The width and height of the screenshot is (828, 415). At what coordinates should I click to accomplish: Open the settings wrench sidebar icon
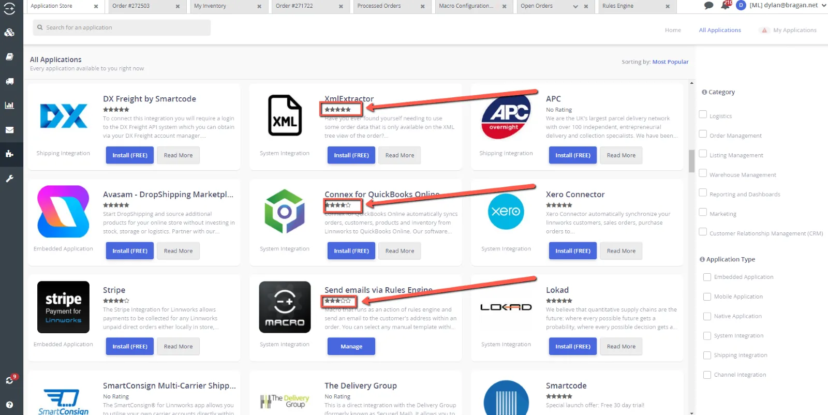click(x=9, y=179)
